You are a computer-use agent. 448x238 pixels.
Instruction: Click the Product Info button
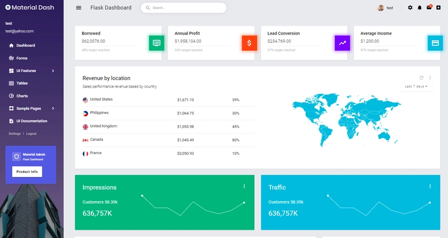pos(27,172)
